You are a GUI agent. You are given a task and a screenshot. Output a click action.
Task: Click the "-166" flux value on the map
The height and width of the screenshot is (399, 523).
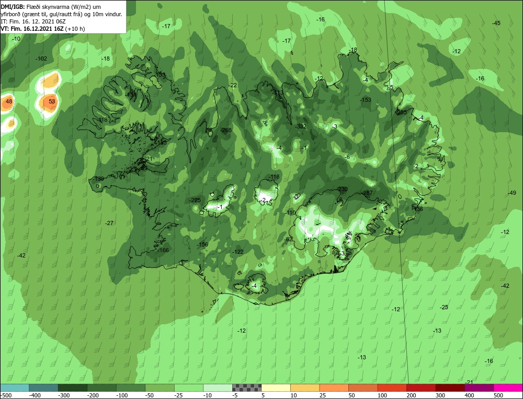[x=163, y=250]
